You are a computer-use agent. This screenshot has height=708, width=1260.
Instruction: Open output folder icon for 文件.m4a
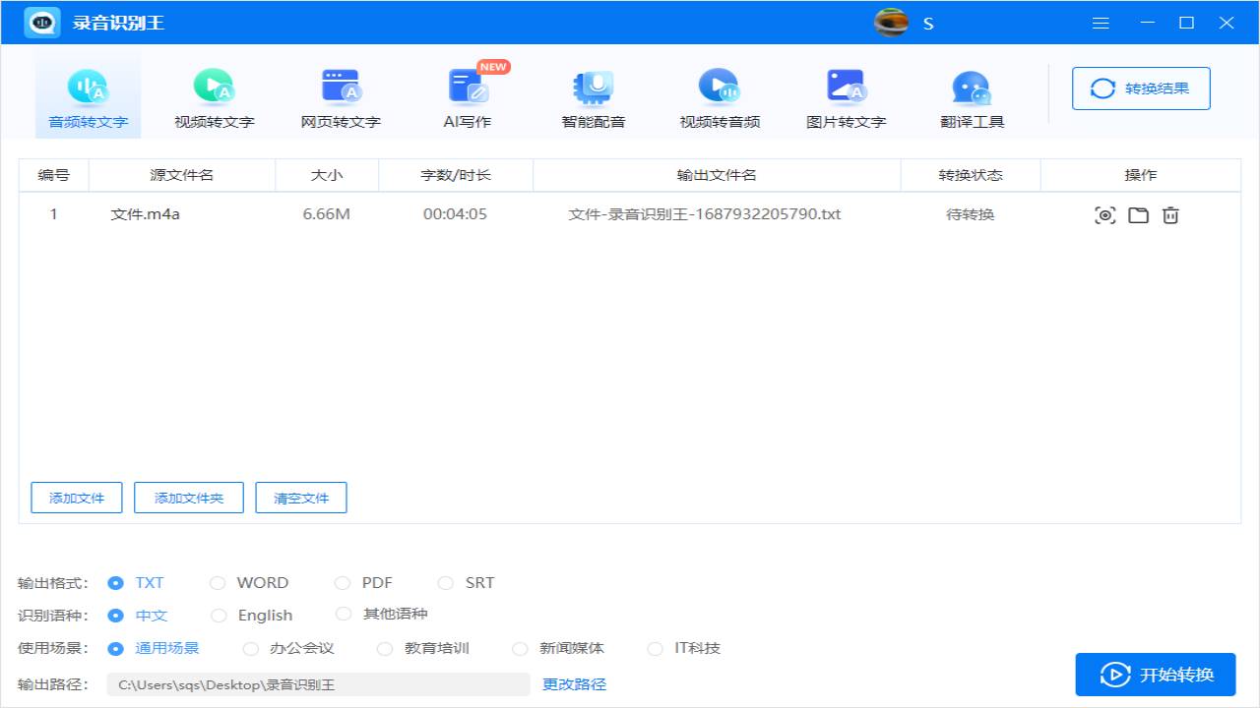pos(1138,214)
